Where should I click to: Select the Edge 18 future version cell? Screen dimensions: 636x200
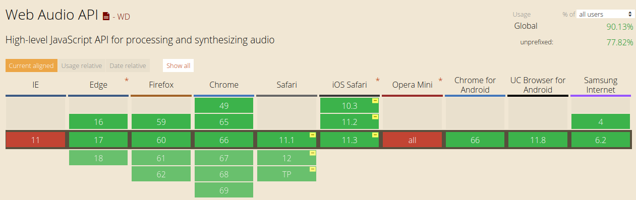click(98, 158)
